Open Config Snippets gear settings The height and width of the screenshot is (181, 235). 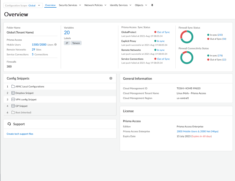pyautogui.click(x=111, y=79)
